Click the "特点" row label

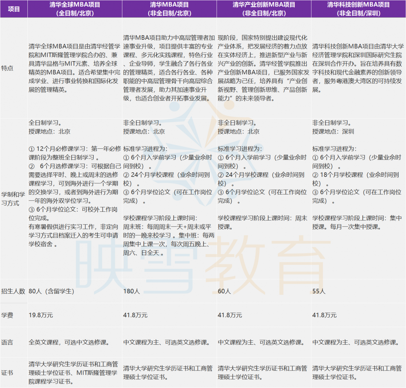[7, 68]
